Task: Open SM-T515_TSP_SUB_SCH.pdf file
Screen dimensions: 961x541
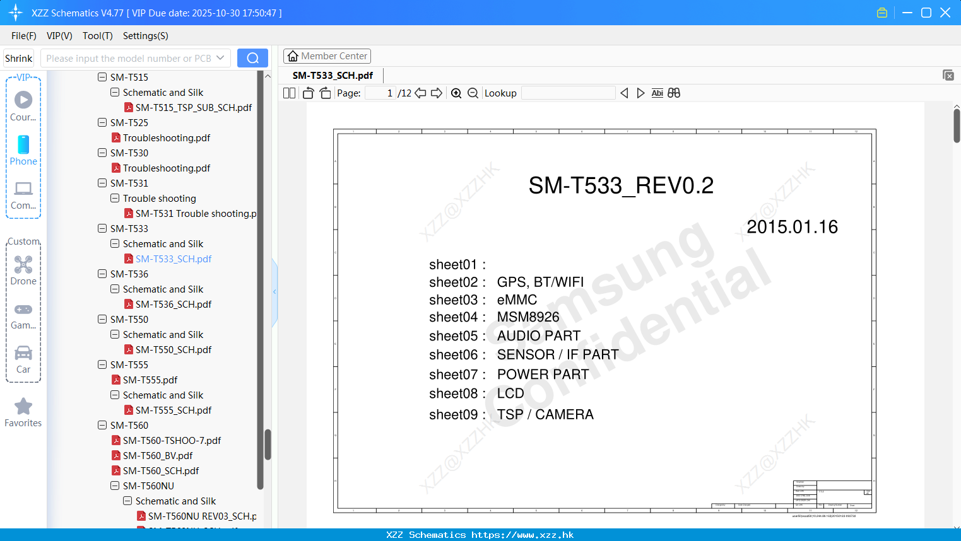Action: [x=194, y=107]
